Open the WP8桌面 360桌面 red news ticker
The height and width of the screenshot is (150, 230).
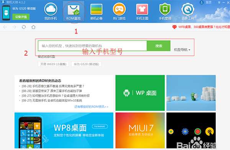(201, 27)
